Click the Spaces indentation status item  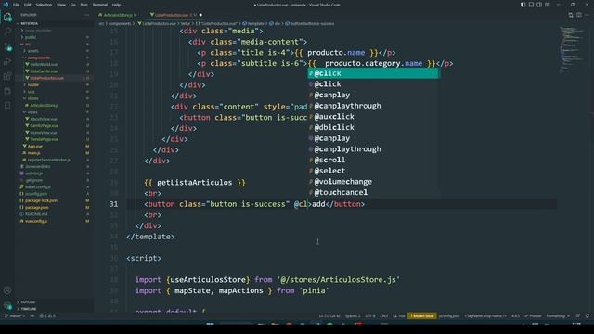[x=353, y=315]
